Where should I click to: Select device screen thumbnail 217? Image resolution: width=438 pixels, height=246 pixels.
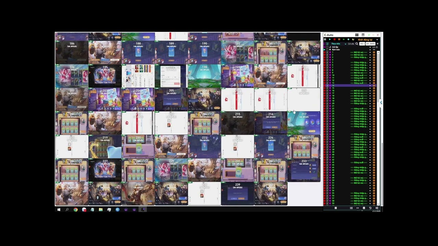(x=304, y=123)
